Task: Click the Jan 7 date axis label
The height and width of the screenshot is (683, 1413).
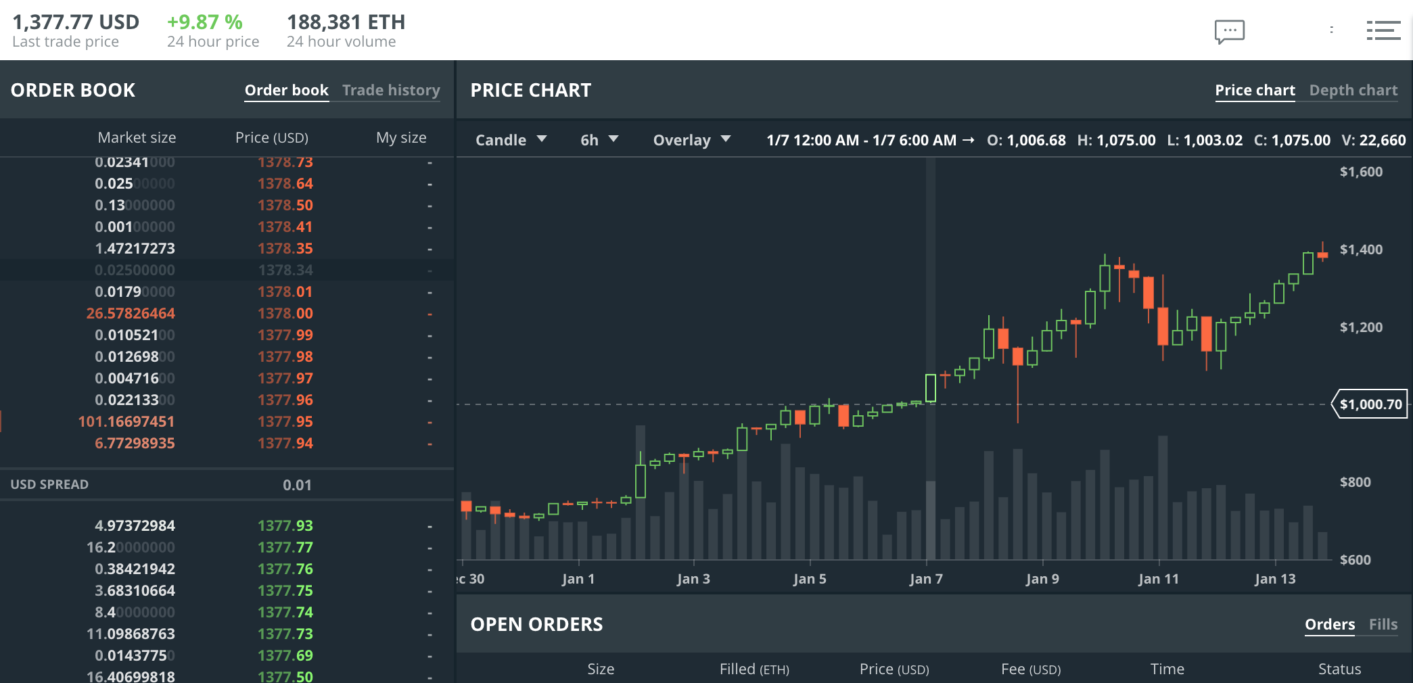Action: point(926,579)
